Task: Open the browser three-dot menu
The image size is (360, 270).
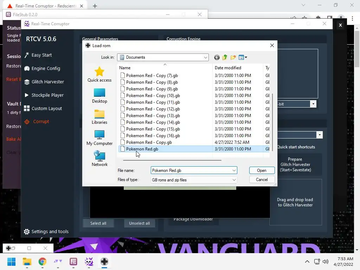Action: point(352,18)
